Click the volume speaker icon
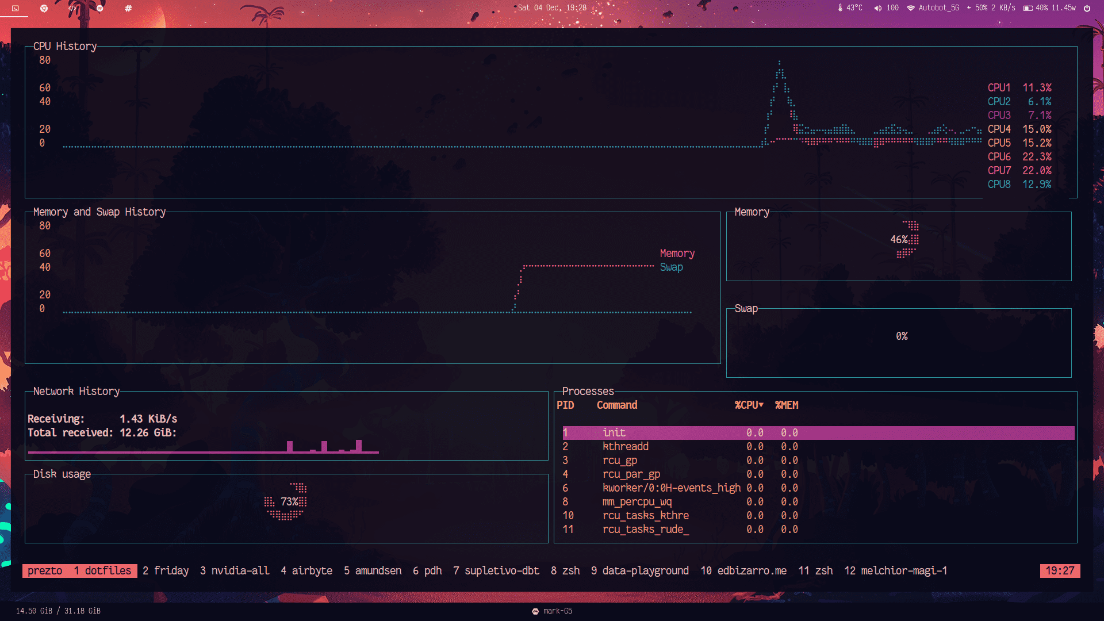Screen dimensions: 1104x621 coord(877,8)
